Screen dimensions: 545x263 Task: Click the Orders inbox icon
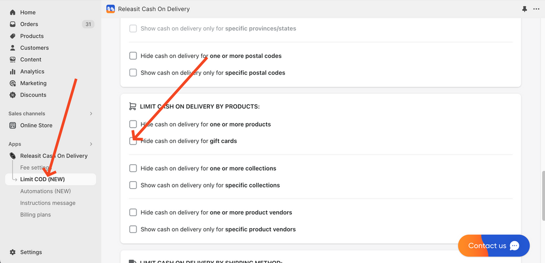point(13,24)
